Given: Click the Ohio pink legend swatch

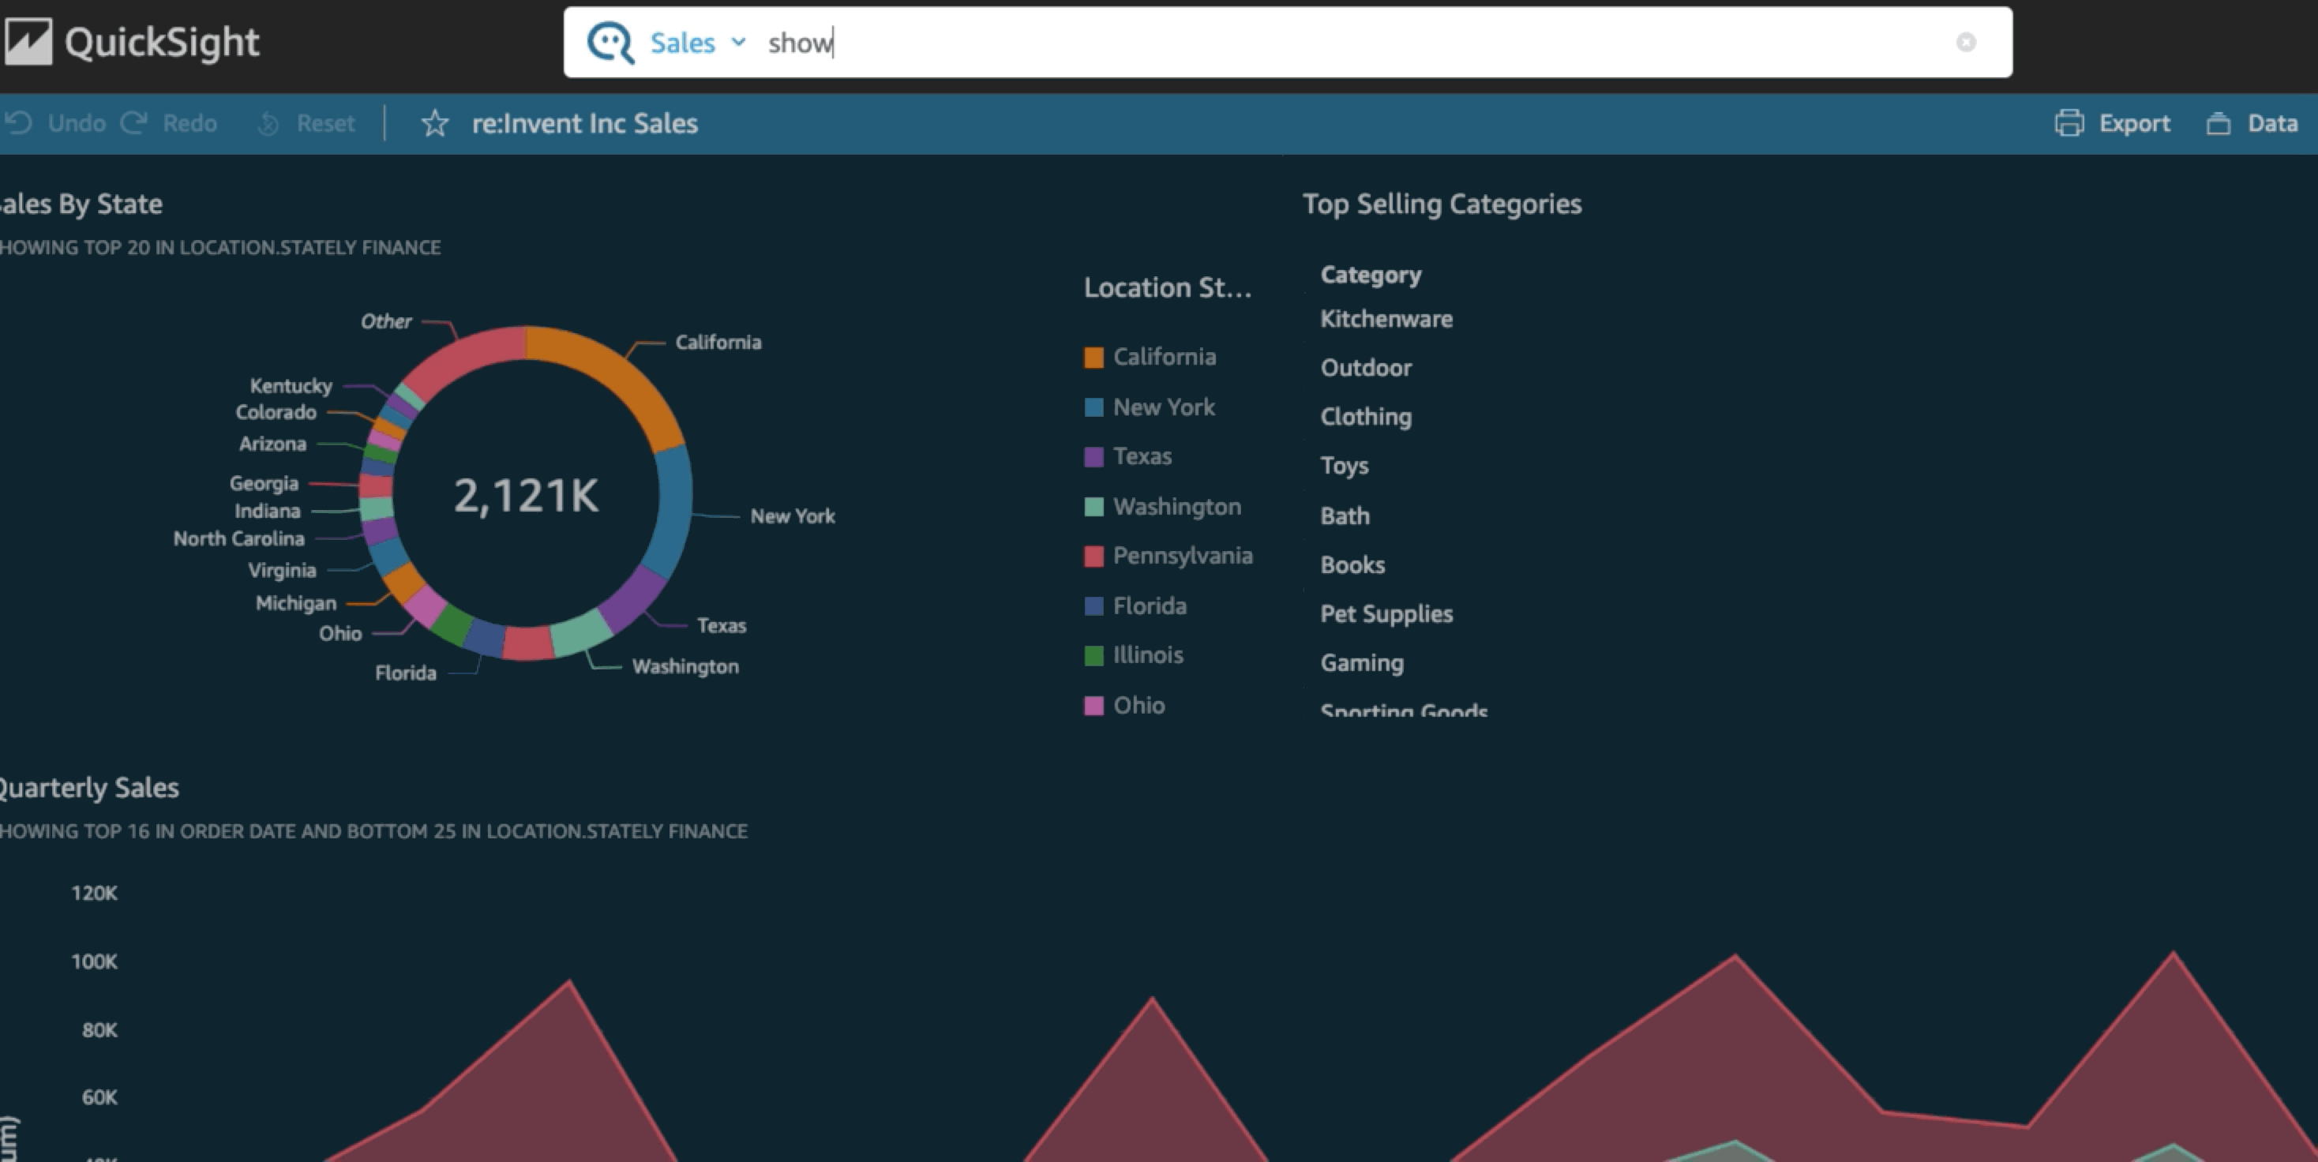Looking at the screenshot, I should pos(1093,706).
